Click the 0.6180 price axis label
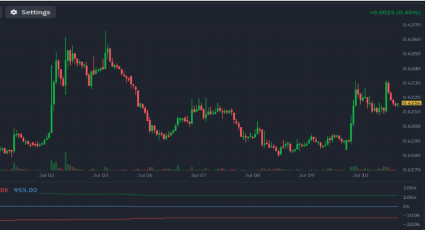This screenshot has width=425, height=230. 411,155
